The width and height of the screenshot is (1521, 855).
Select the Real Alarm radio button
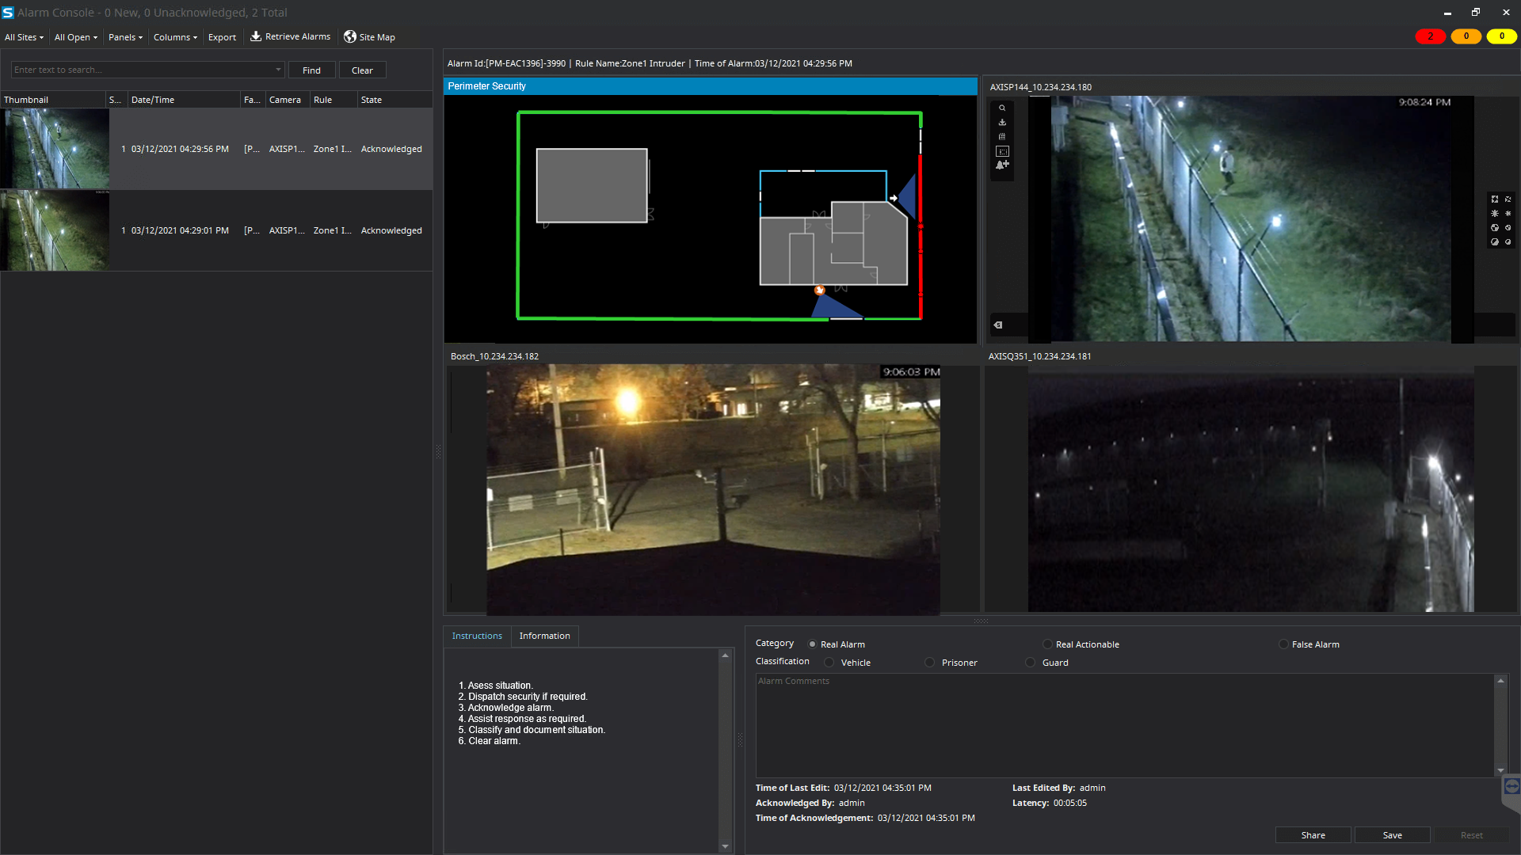(x=811, y=644)
